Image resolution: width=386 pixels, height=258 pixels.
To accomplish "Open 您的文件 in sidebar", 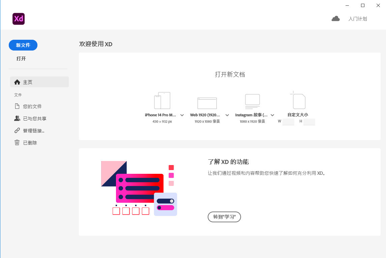I will (x=32, y=106).
